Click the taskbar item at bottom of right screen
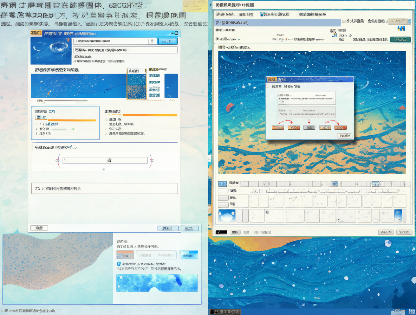Screen dimensions: 416x315 [225, 312]
